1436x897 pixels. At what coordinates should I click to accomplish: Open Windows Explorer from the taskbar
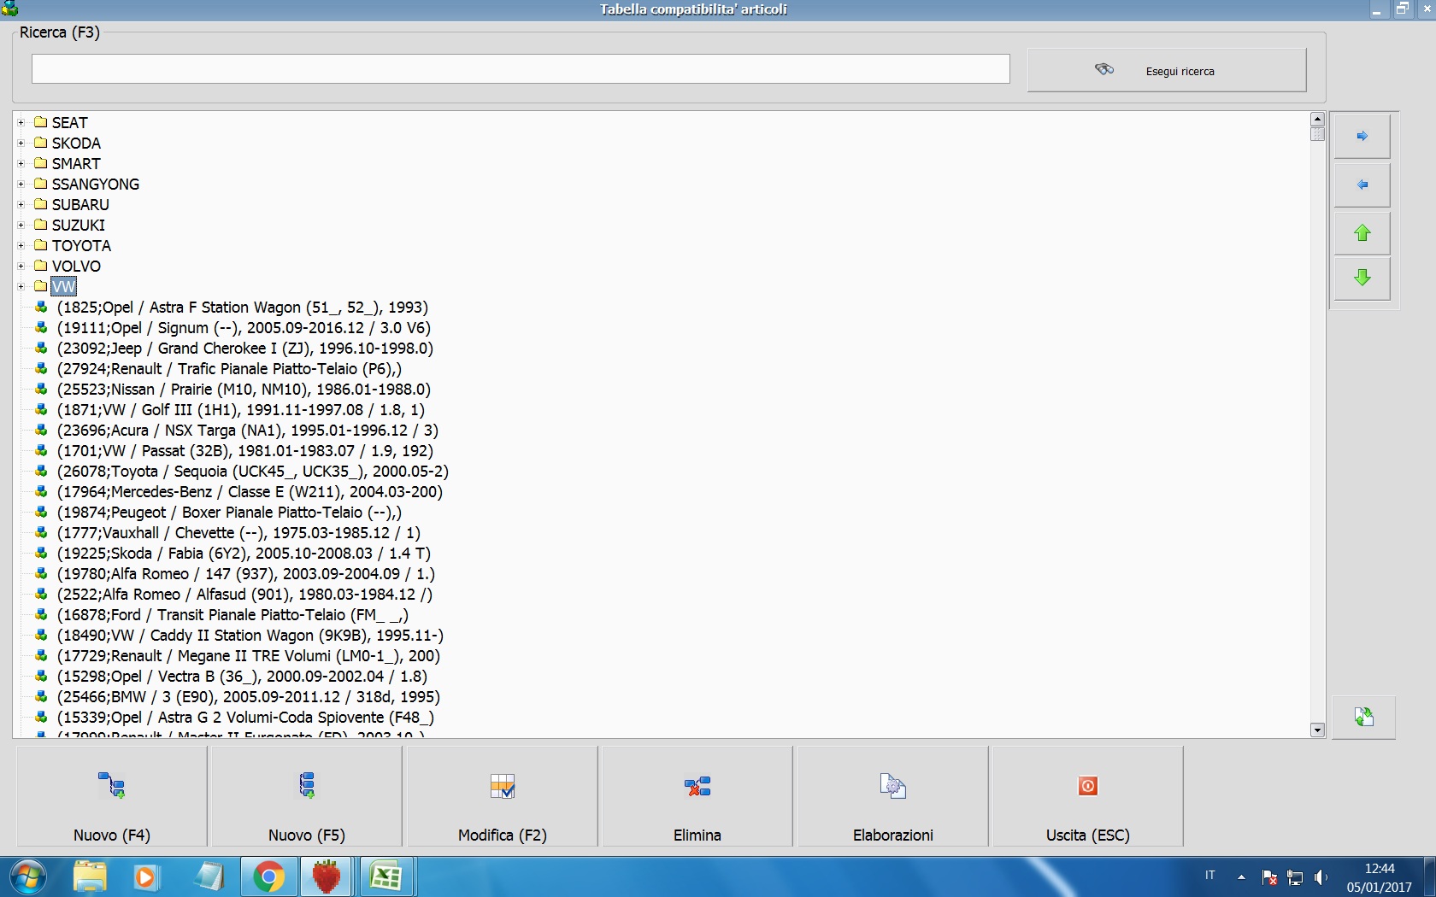point(90,876)
